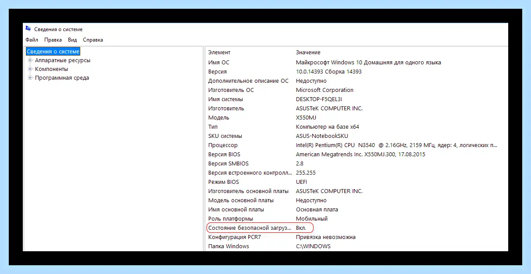The height and width of the screenshot is (274, 531).
Task: Select Состояние безопасной загрузки row
Action: coord(250,228)
